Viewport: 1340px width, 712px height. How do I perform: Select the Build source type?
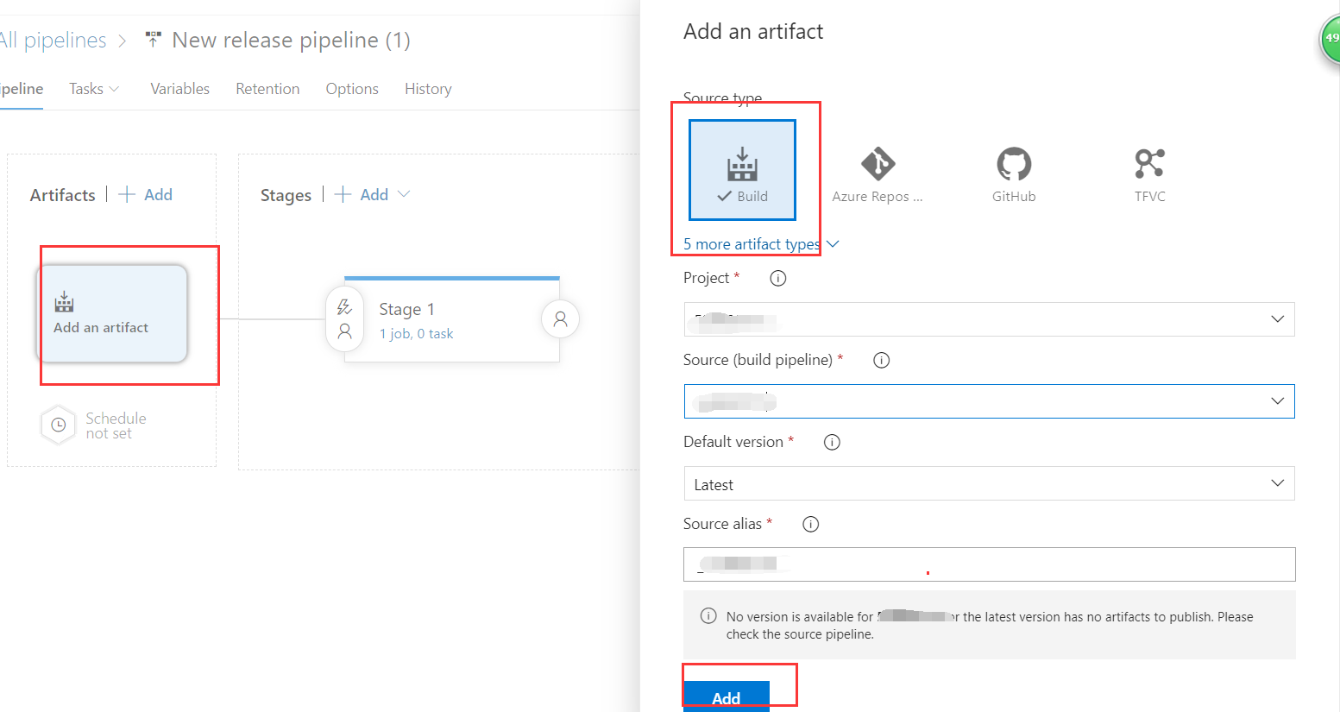pyautogui.click(x=742, y=170)
